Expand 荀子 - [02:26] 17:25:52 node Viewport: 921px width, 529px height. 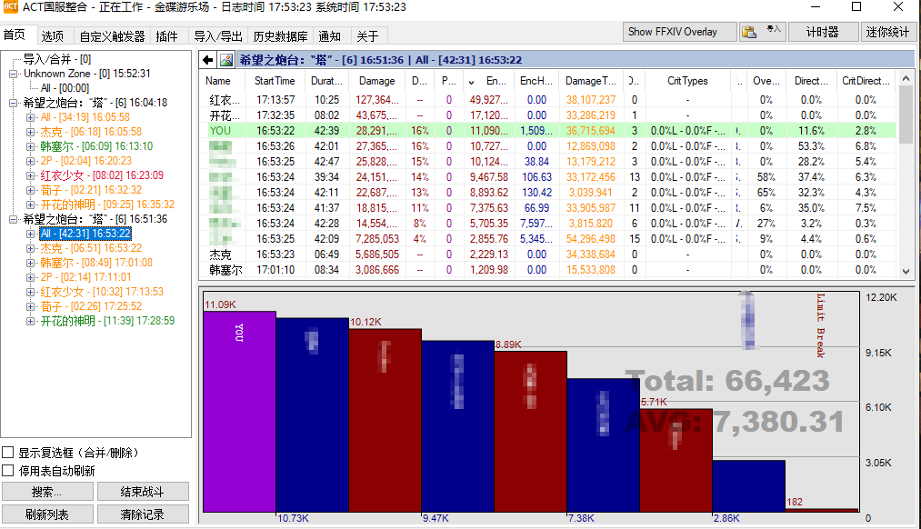[x=30, y=306]
